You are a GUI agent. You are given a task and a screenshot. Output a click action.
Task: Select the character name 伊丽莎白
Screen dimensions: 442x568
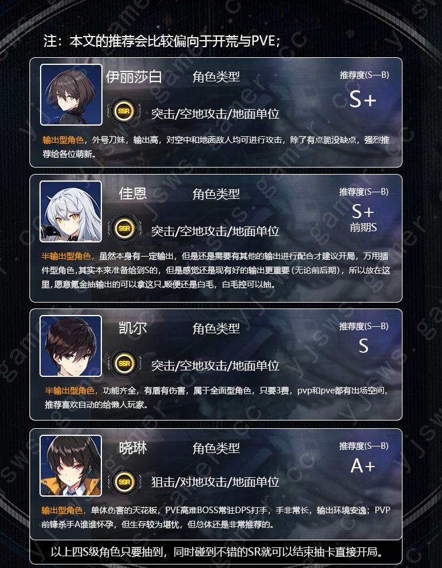(x=134, y=77)
